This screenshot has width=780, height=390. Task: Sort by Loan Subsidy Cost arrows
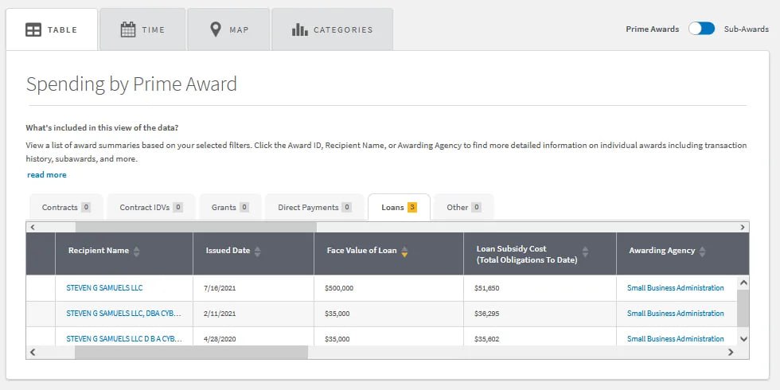pos(586,252)
